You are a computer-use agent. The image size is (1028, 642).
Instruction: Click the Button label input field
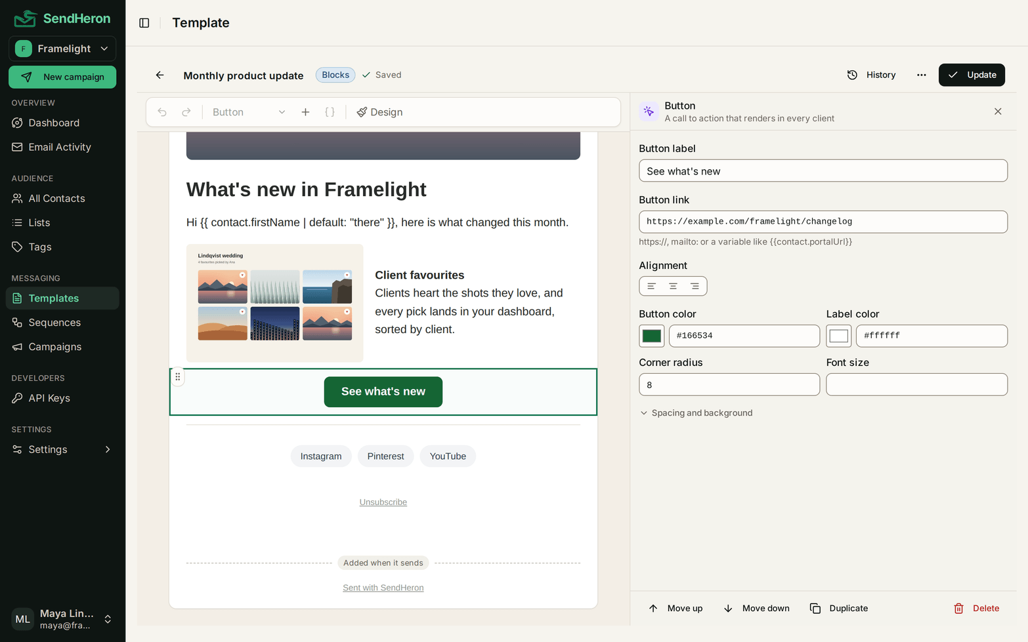tap(823, 171)
